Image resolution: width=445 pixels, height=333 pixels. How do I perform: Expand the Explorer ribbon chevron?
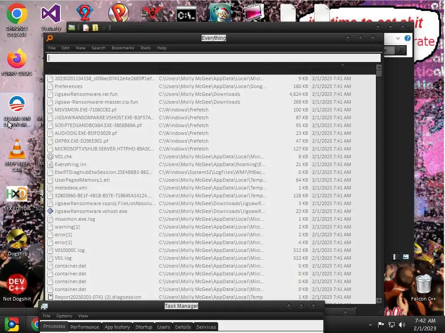tap(398, 38)
